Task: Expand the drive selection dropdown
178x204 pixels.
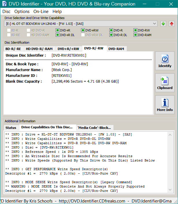Action: point(155,23)
